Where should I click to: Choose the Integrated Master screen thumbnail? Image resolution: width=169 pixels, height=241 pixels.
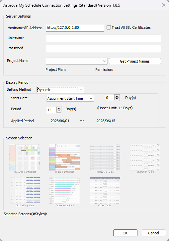(105, 157)
